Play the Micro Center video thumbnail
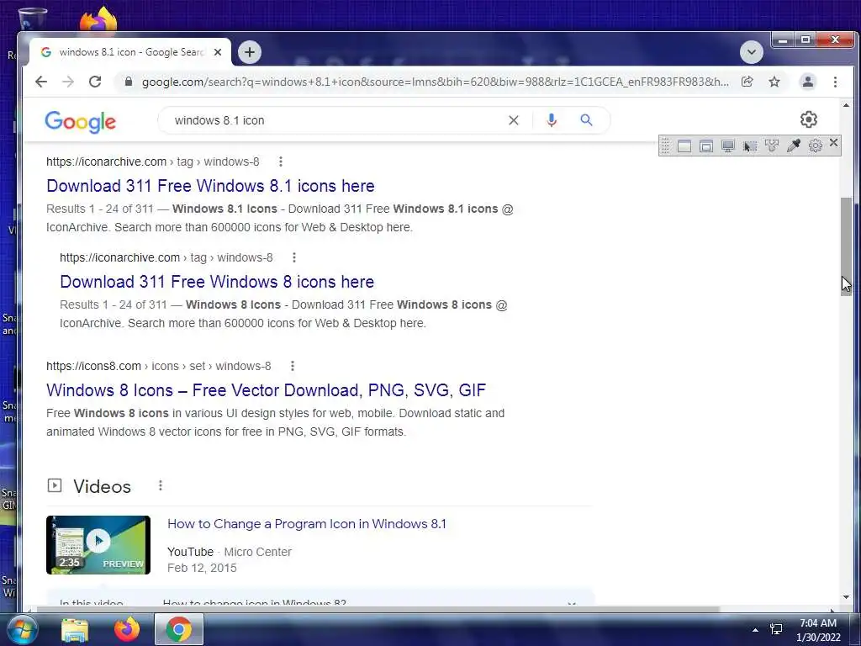The width and height of the screenshot is (861, 646). click(98, 545)
